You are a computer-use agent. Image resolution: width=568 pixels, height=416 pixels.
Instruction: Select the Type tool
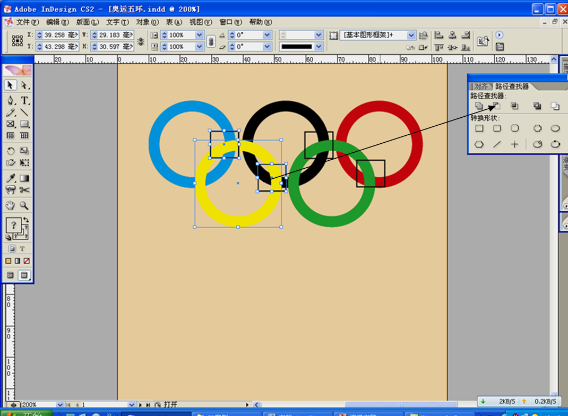click(24, 100)
